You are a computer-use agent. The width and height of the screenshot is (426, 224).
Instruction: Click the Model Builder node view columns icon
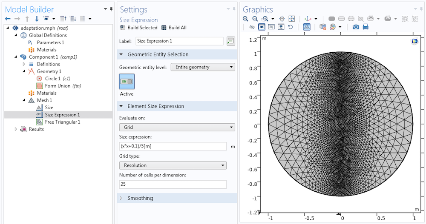coord(82,19)
